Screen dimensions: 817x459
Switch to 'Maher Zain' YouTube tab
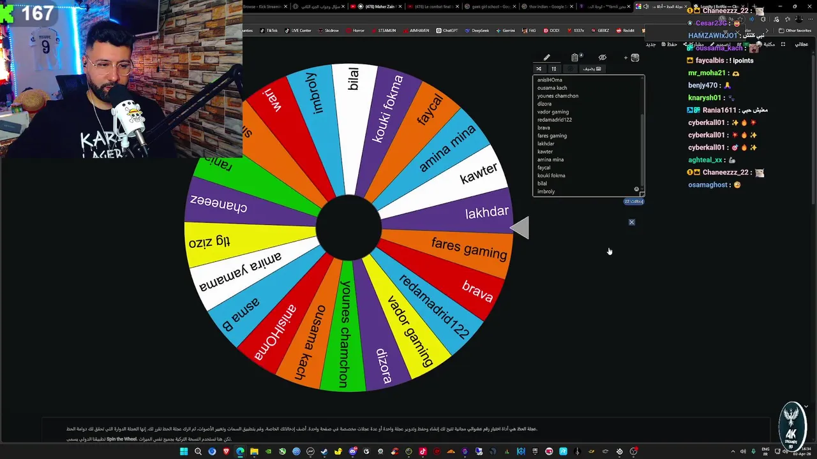(x=377, y=6)
